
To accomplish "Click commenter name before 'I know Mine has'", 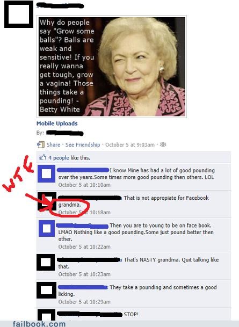I will [x=83, y=170].
